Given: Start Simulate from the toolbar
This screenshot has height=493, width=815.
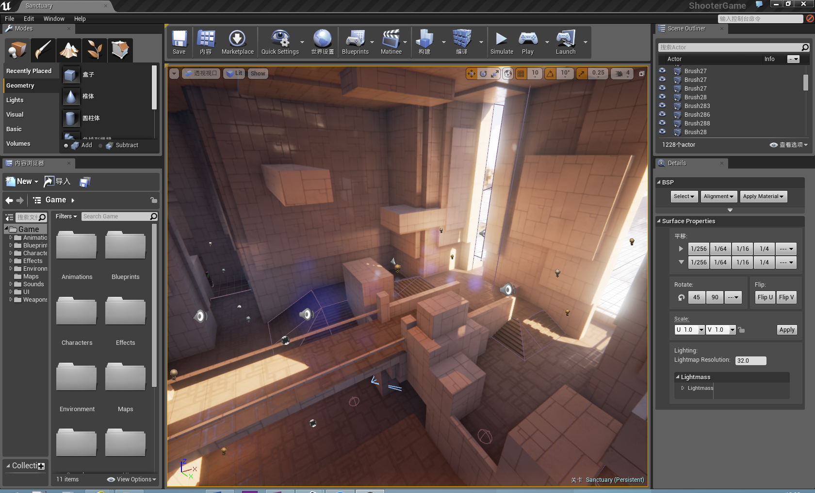Looking at the screenshot, I should click(x=502, y=42).
